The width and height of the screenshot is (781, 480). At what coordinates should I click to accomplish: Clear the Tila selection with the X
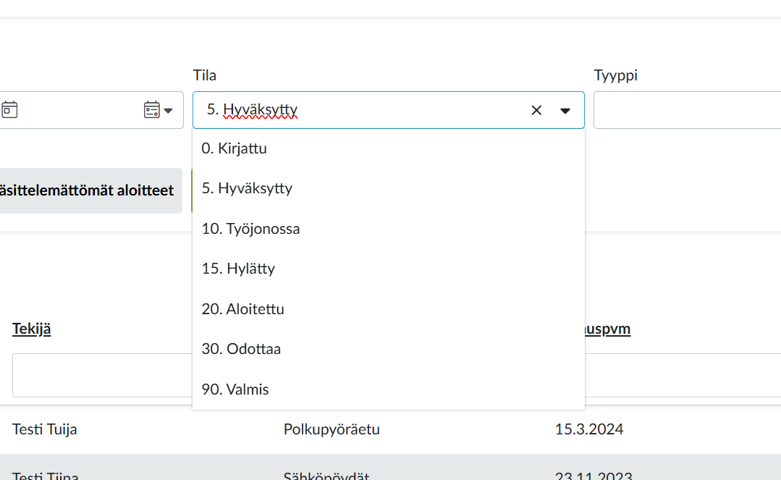tap(536, 110)
